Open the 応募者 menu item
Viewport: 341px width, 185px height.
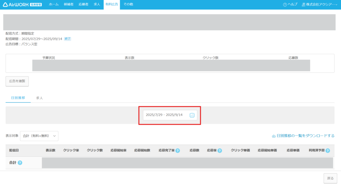pos(84,4)
